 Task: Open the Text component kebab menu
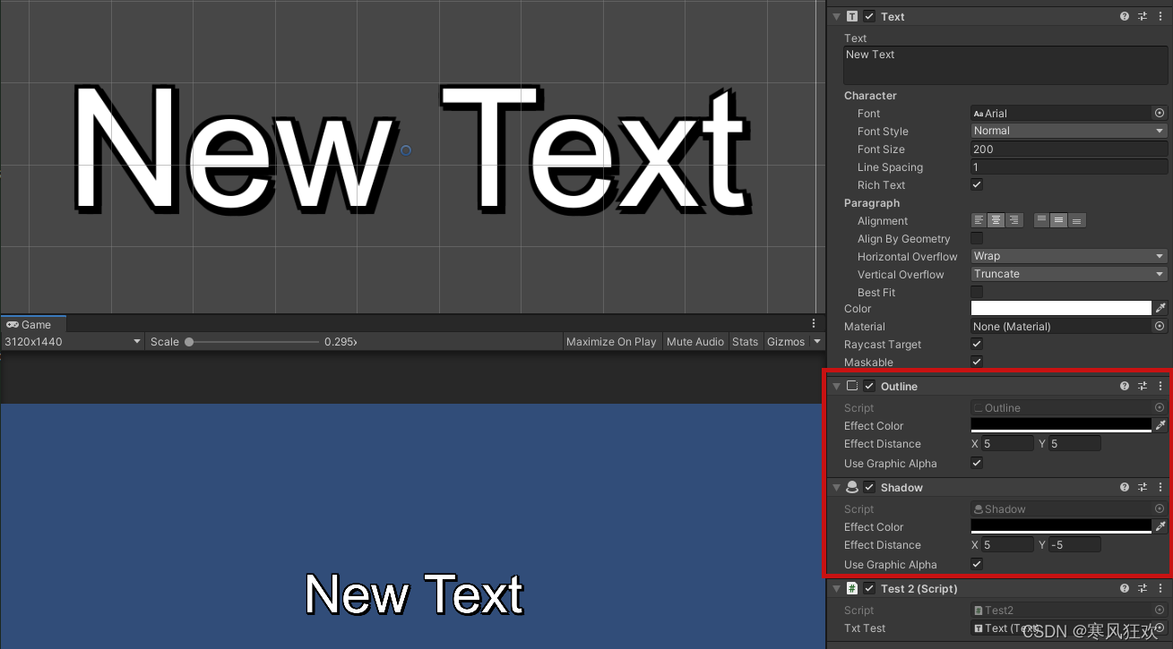click(1160, 16)
